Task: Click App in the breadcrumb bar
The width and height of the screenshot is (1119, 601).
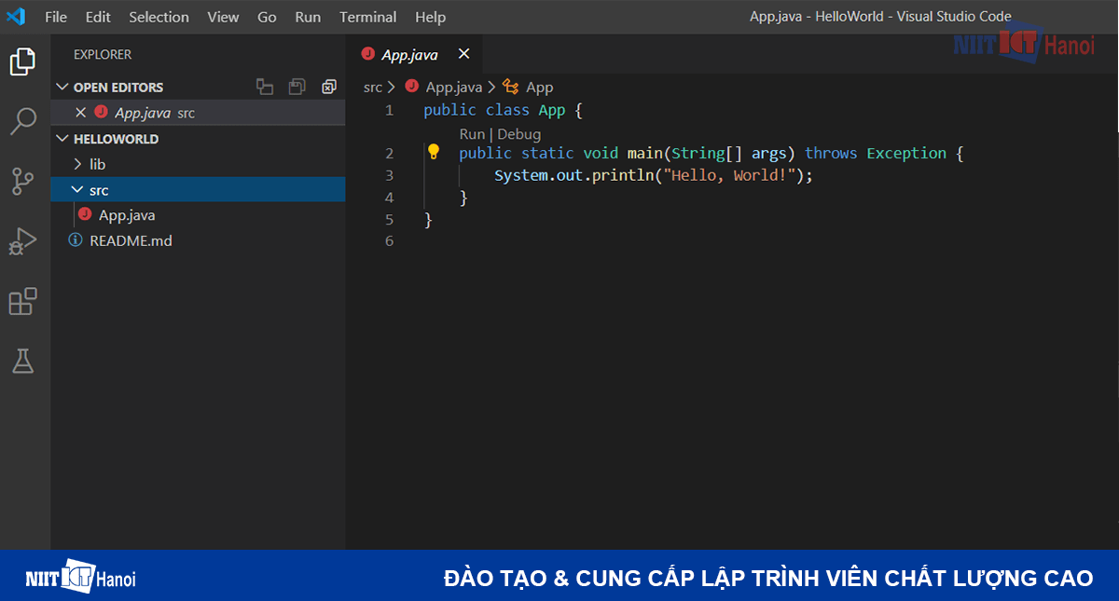Action: pyautogui.click(x=540, y=87)
